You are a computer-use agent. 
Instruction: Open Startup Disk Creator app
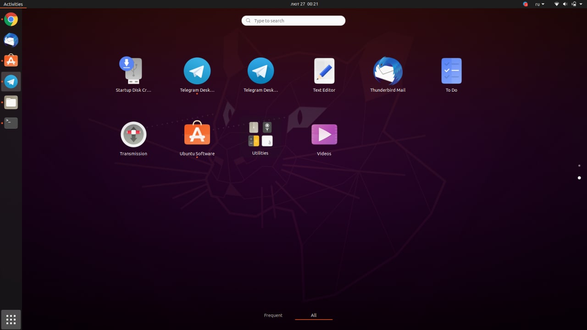click(x=133, y=75)
